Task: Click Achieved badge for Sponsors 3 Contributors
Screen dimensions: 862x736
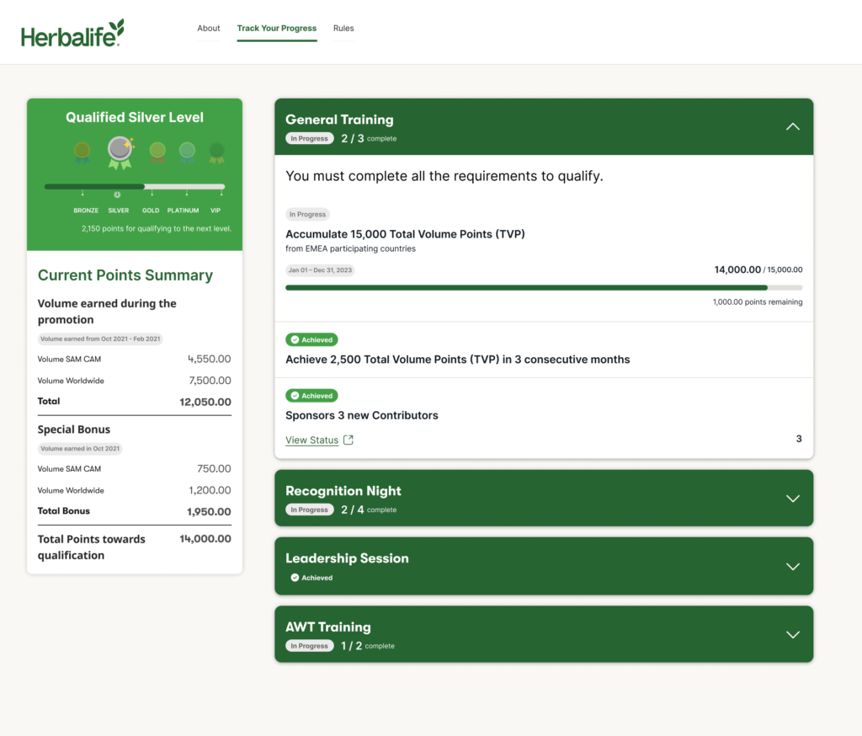Action: tap(311, 396)
